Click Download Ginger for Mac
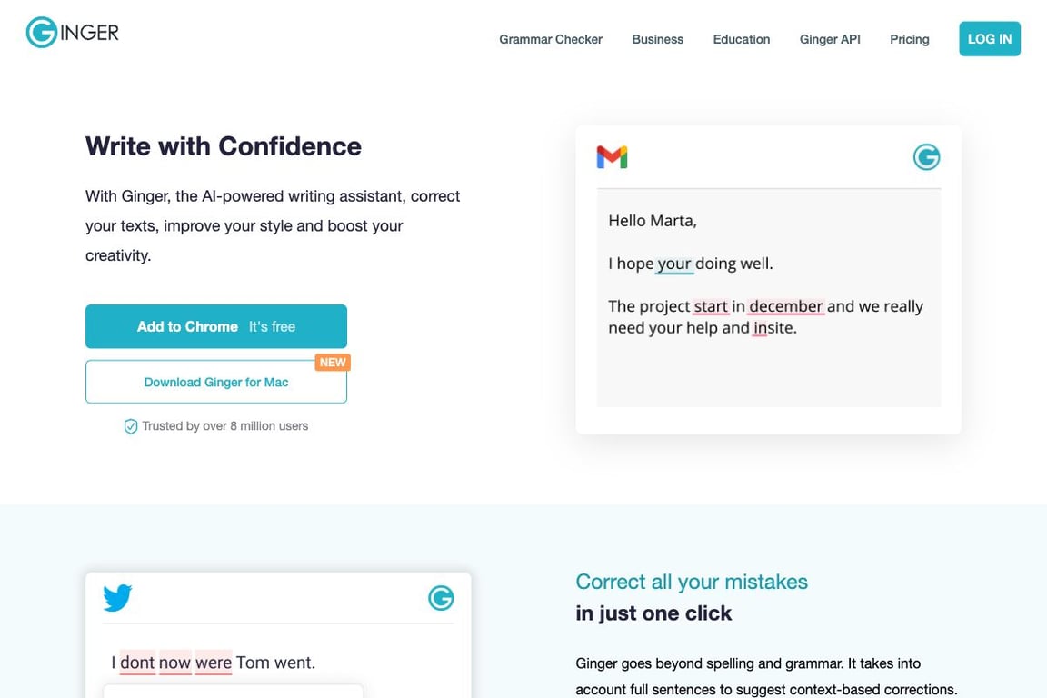1047x698 pixels. (216, 382)
